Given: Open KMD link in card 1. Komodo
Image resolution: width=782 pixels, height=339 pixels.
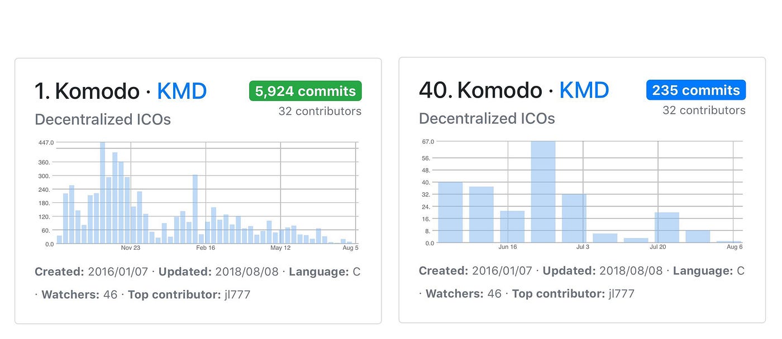Looking at the screenshot, I should 182,91.
